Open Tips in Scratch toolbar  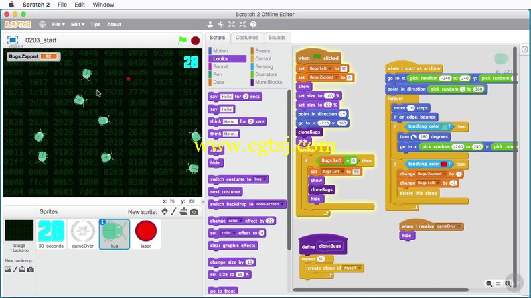pyautogui.click(x=95, y=25)
